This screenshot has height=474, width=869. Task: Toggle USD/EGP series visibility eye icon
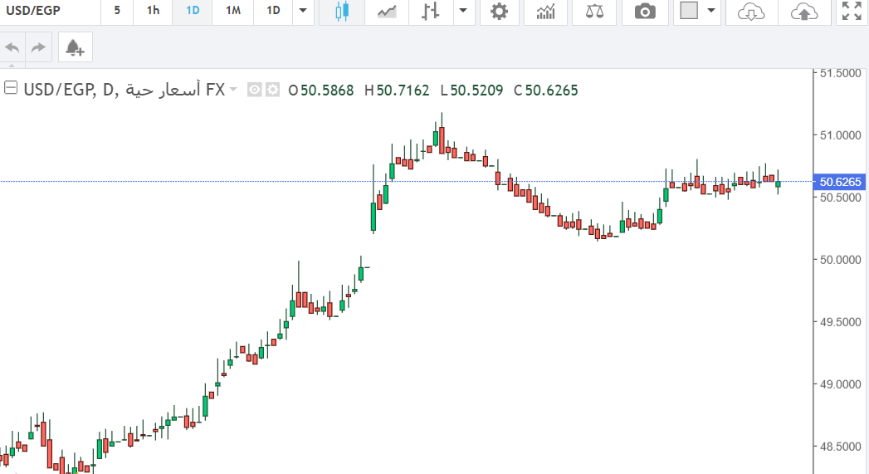click(255, 90)
